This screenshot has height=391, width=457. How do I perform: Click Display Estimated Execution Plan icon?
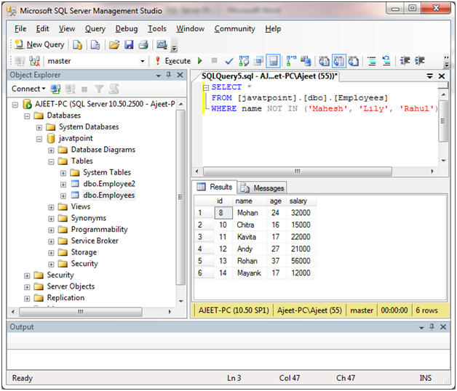tap(244, 61)
